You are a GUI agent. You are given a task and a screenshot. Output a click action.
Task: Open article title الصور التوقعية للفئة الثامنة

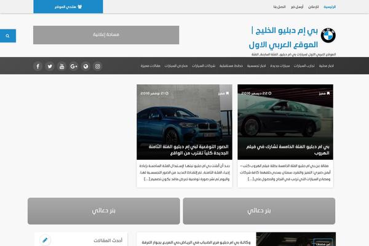[x=189, y=149]
